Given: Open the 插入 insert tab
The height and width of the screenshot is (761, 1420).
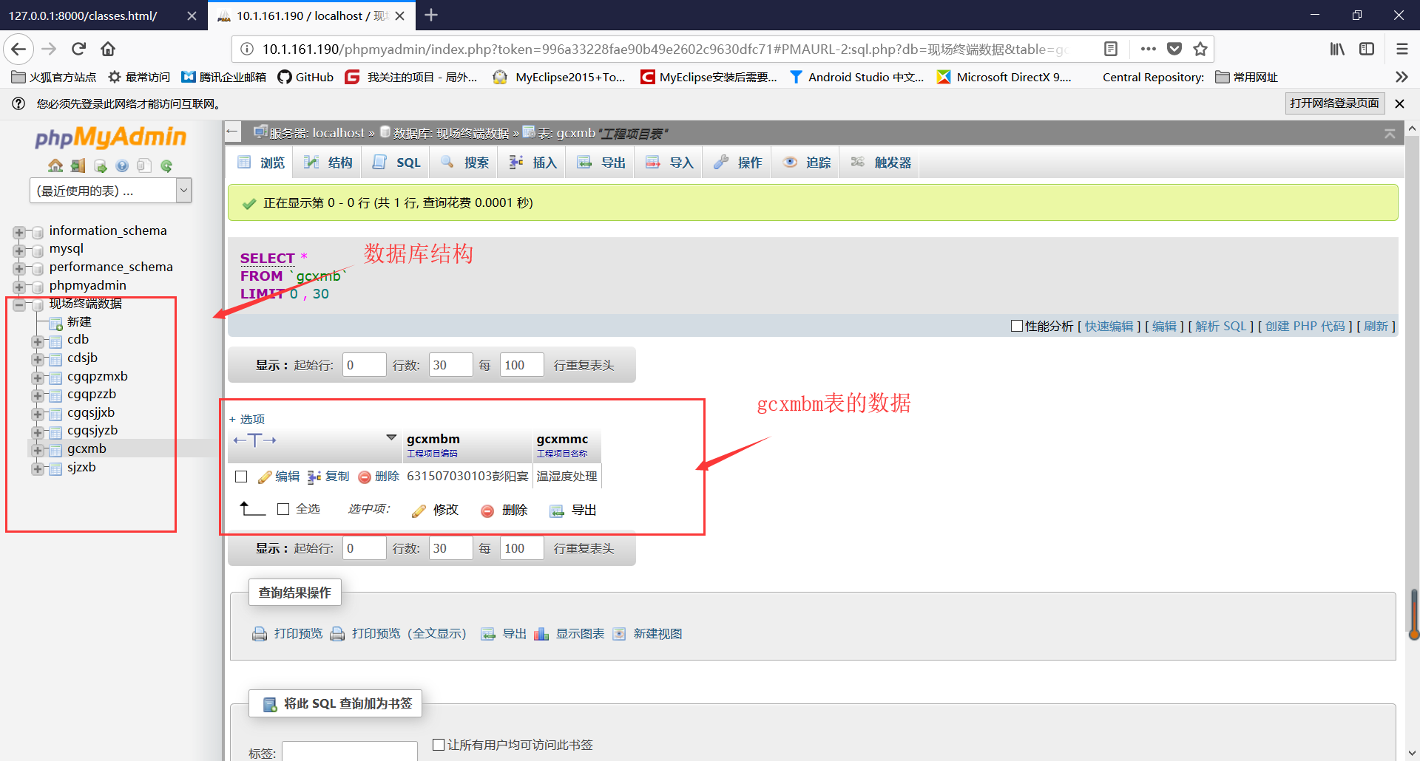Looking at the screenshot, I should click(x=532, y=163).
